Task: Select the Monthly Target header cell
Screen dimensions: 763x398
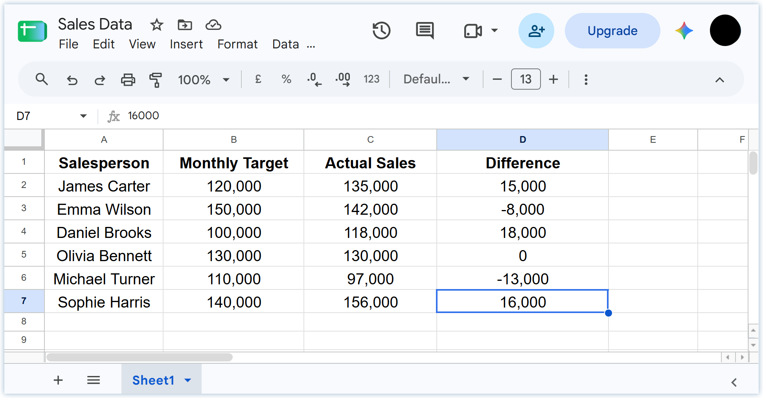Action: click(233, 162)
